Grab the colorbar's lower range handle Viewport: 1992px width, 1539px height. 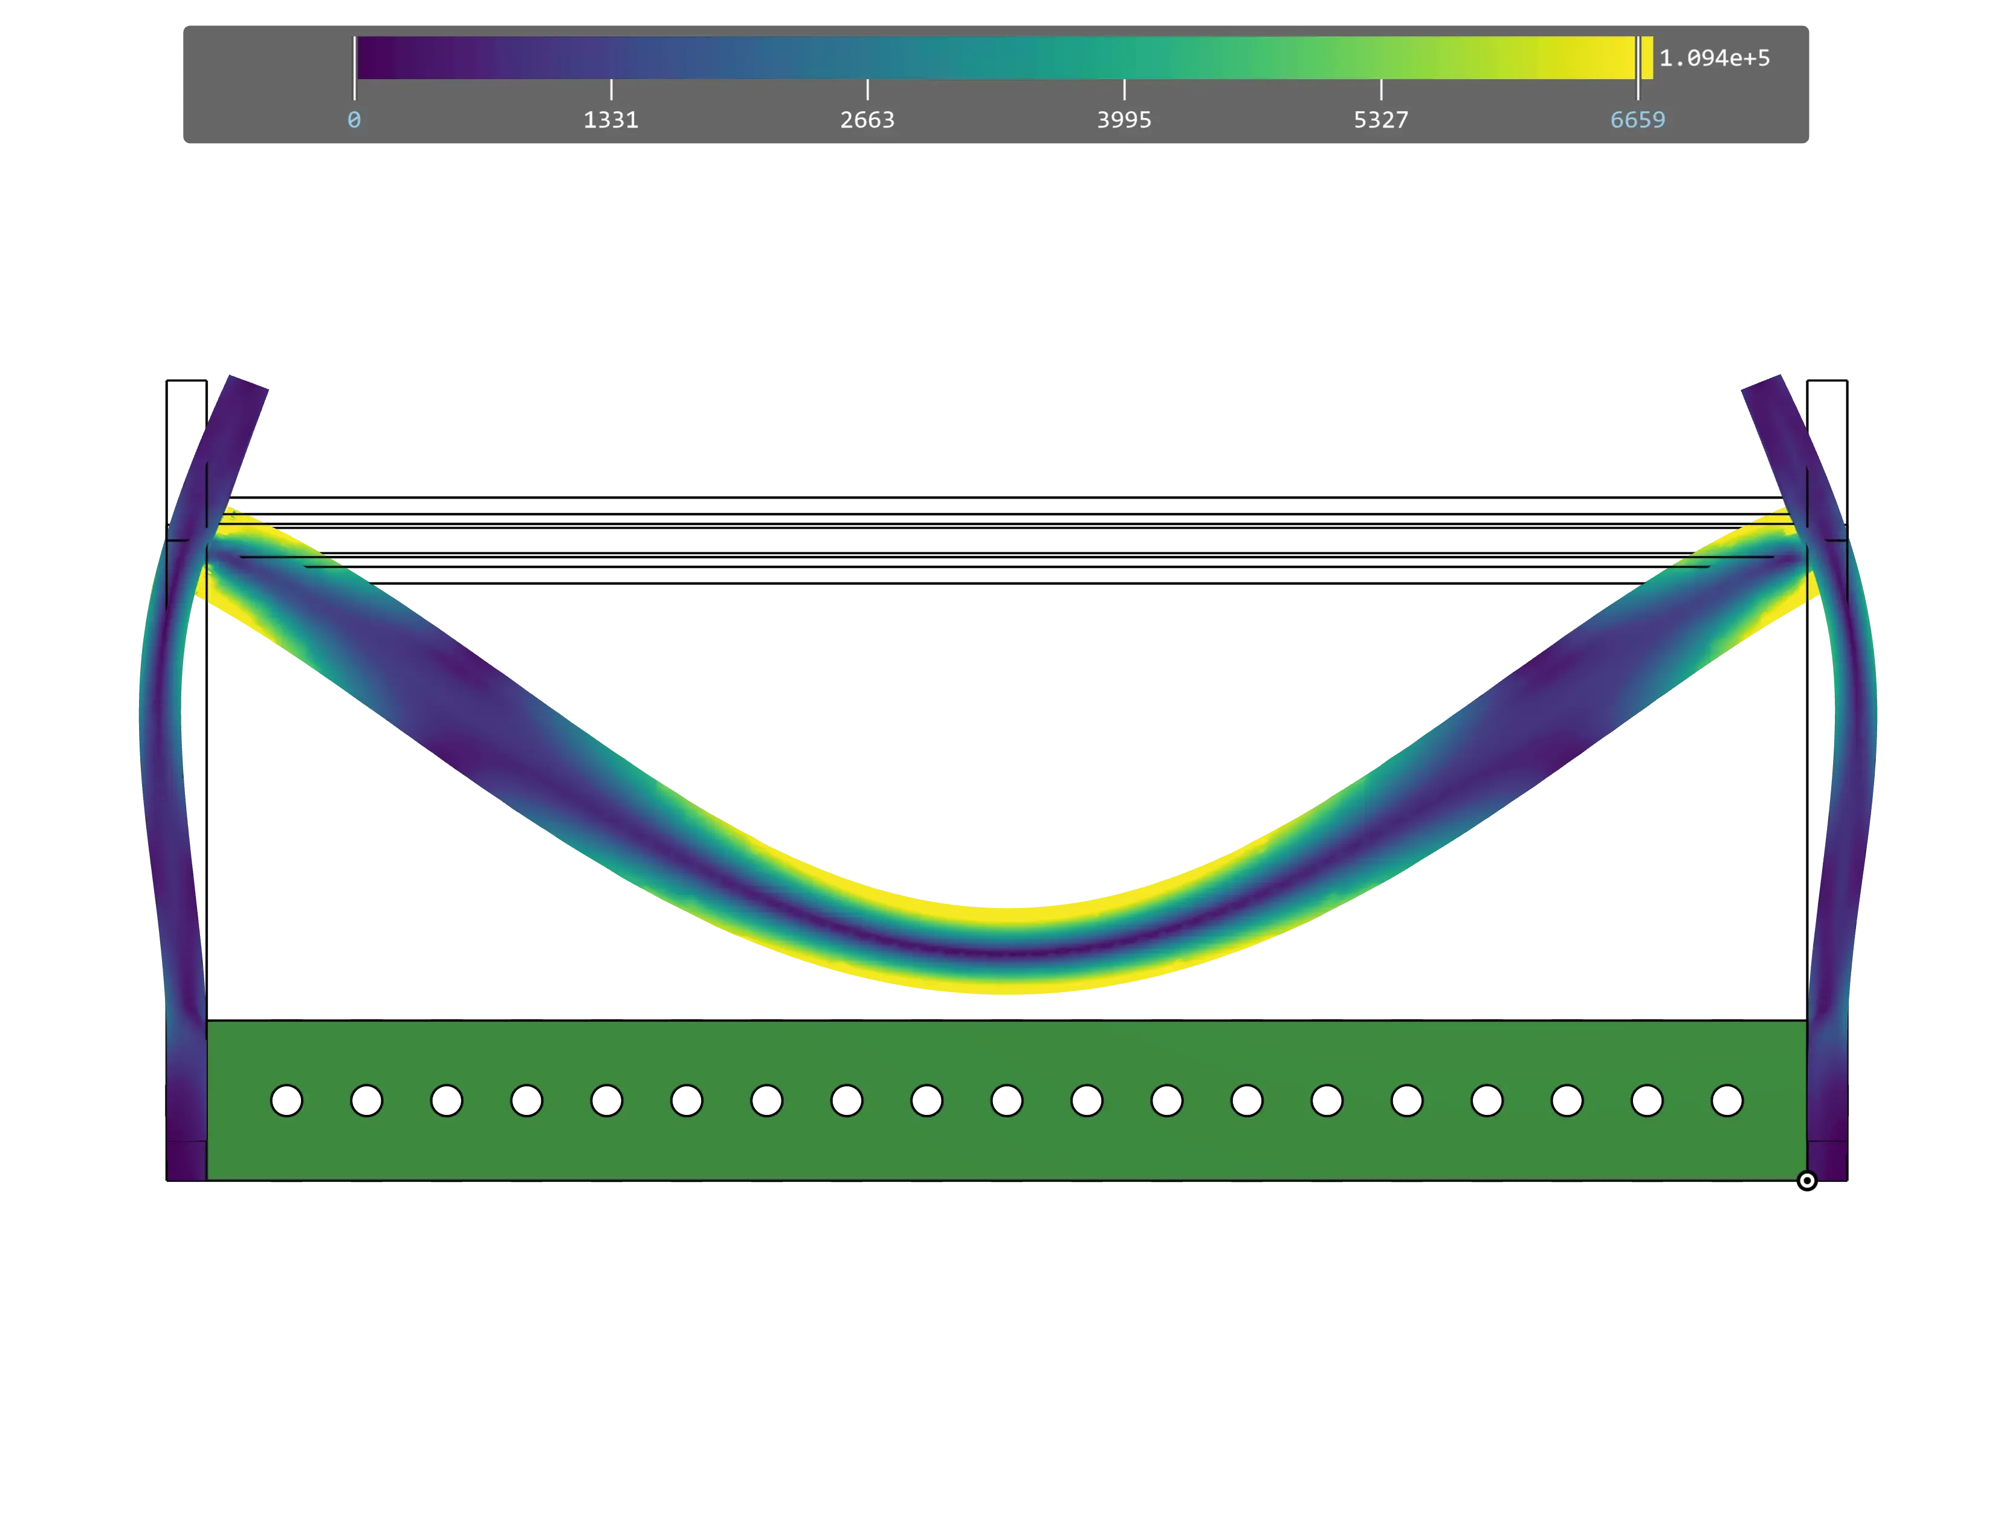(355, 68)
